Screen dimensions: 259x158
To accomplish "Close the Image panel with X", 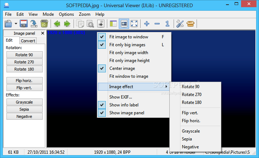I will coord(43,33).
